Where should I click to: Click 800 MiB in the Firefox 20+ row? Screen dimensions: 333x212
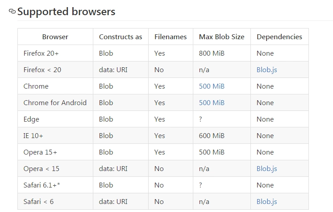[212, 53]
